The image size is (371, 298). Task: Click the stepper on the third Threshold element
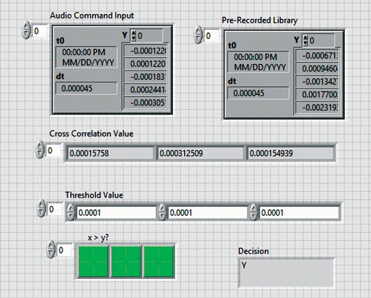254,213
